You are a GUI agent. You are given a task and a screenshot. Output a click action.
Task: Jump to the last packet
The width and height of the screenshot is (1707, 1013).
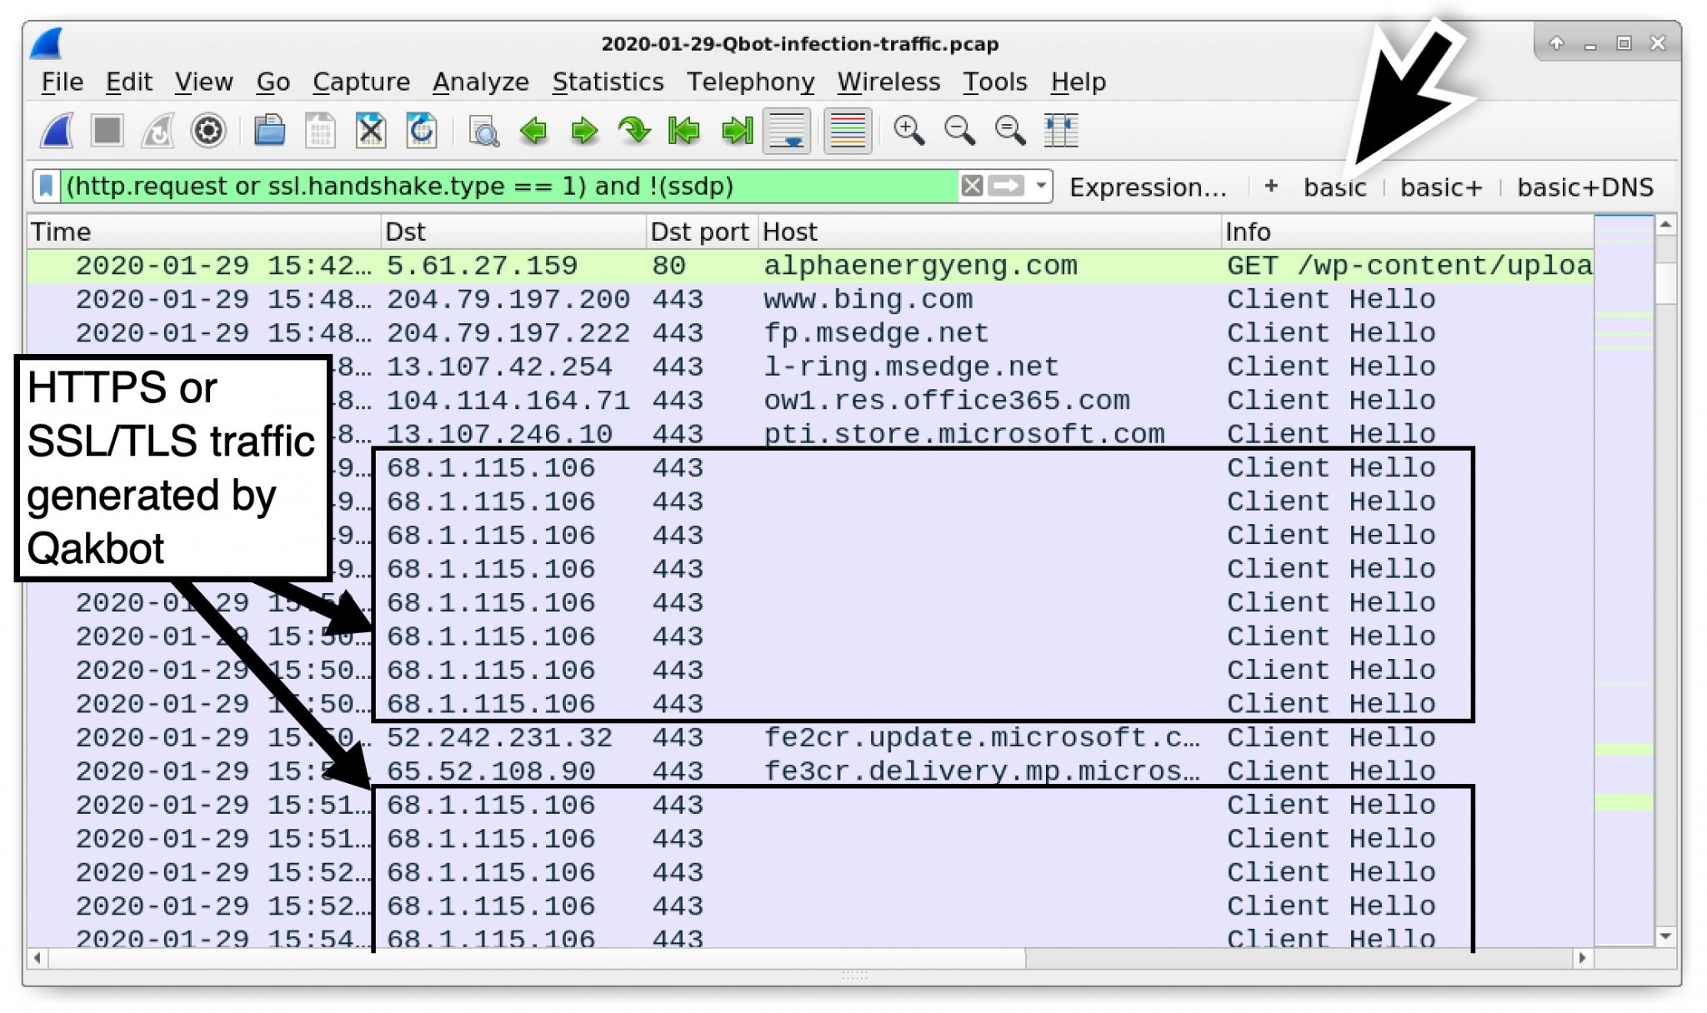coord(737,131)
